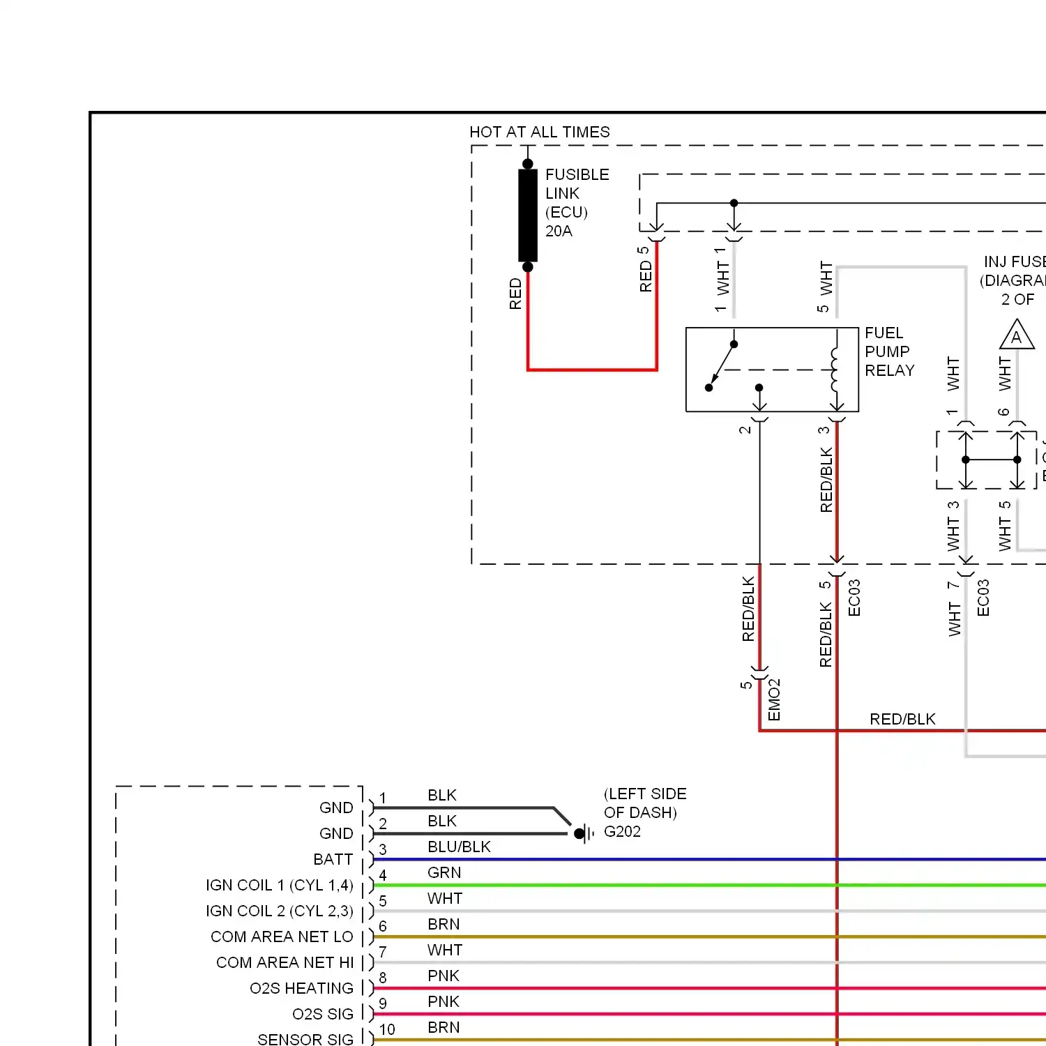Click the green GRN wire line

coord(709,885)
